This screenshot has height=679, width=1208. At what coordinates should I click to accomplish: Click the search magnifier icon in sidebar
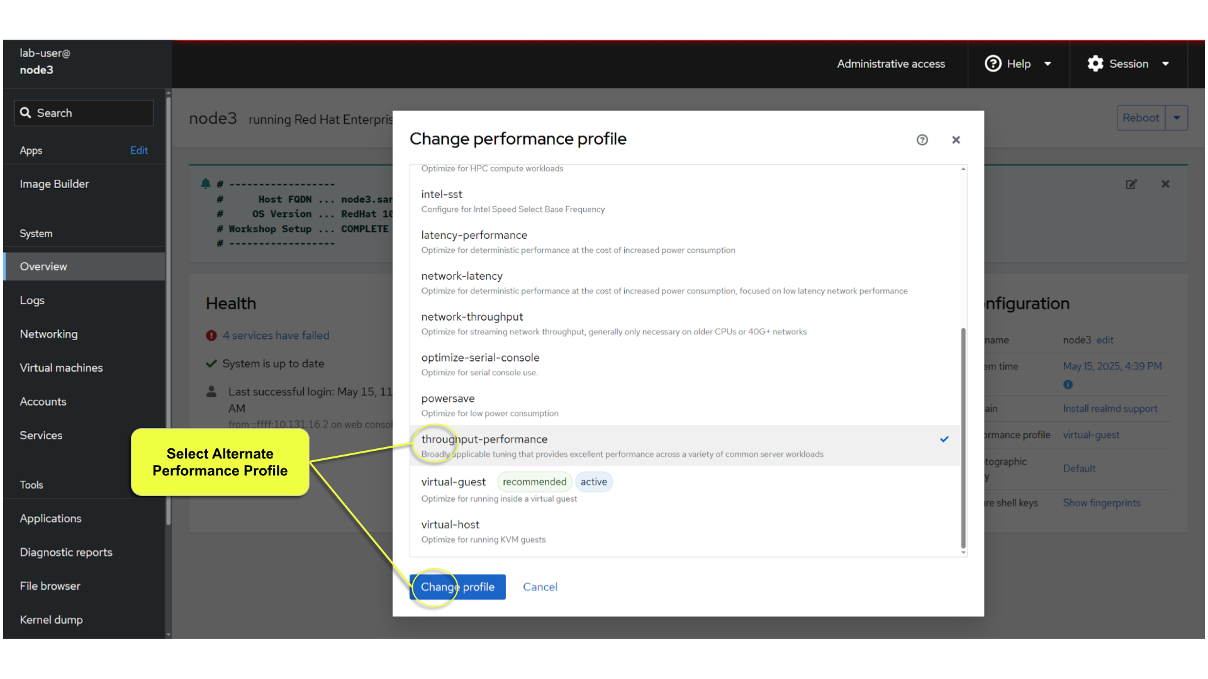click(x=26, y=113)
